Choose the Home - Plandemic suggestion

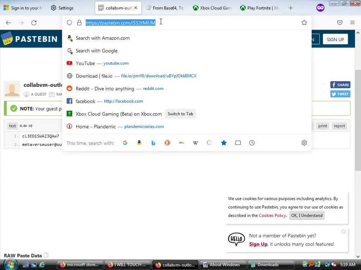coord(187,127)
